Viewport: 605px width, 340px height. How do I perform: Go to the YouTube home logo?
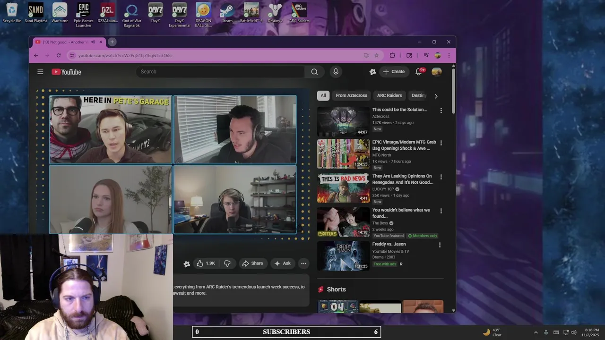tap(66, 72)
